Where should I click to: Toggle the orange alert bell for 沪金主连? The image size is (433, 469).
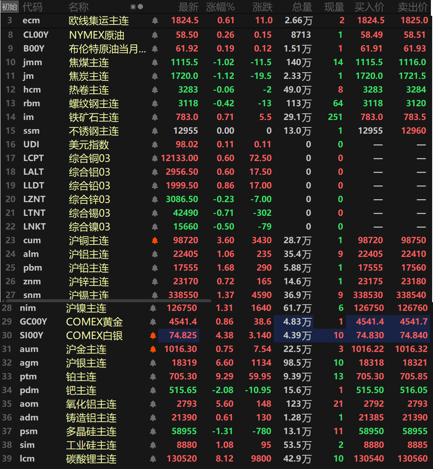tap(152, 349)
